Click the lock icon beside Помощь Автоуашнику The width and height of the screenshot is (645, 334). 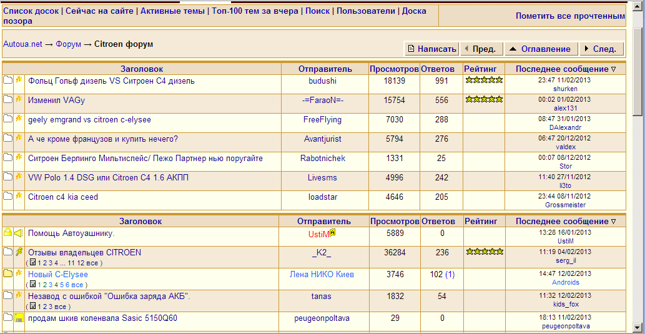pos(7,233)
